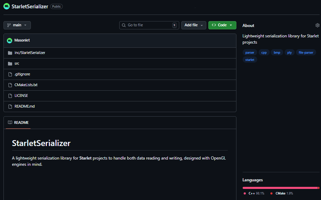Click the code brackets icon on Code button

(216, 25)
